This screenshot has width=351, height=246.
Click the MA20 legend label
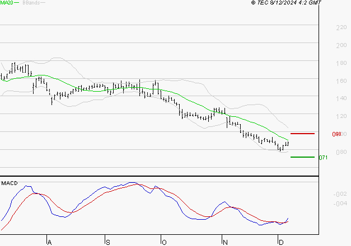7,3
